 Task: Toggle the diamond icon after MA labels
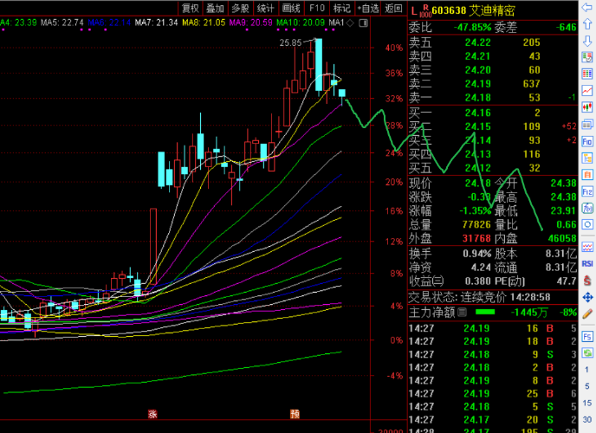350,23
